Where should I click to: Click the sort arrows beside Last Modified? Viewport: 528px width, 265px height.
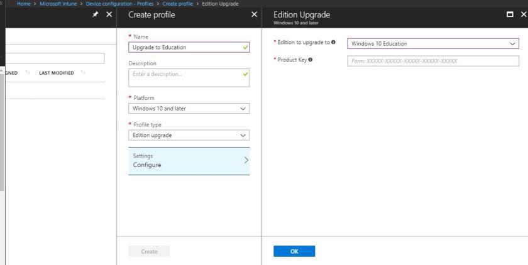coord(84,73)
